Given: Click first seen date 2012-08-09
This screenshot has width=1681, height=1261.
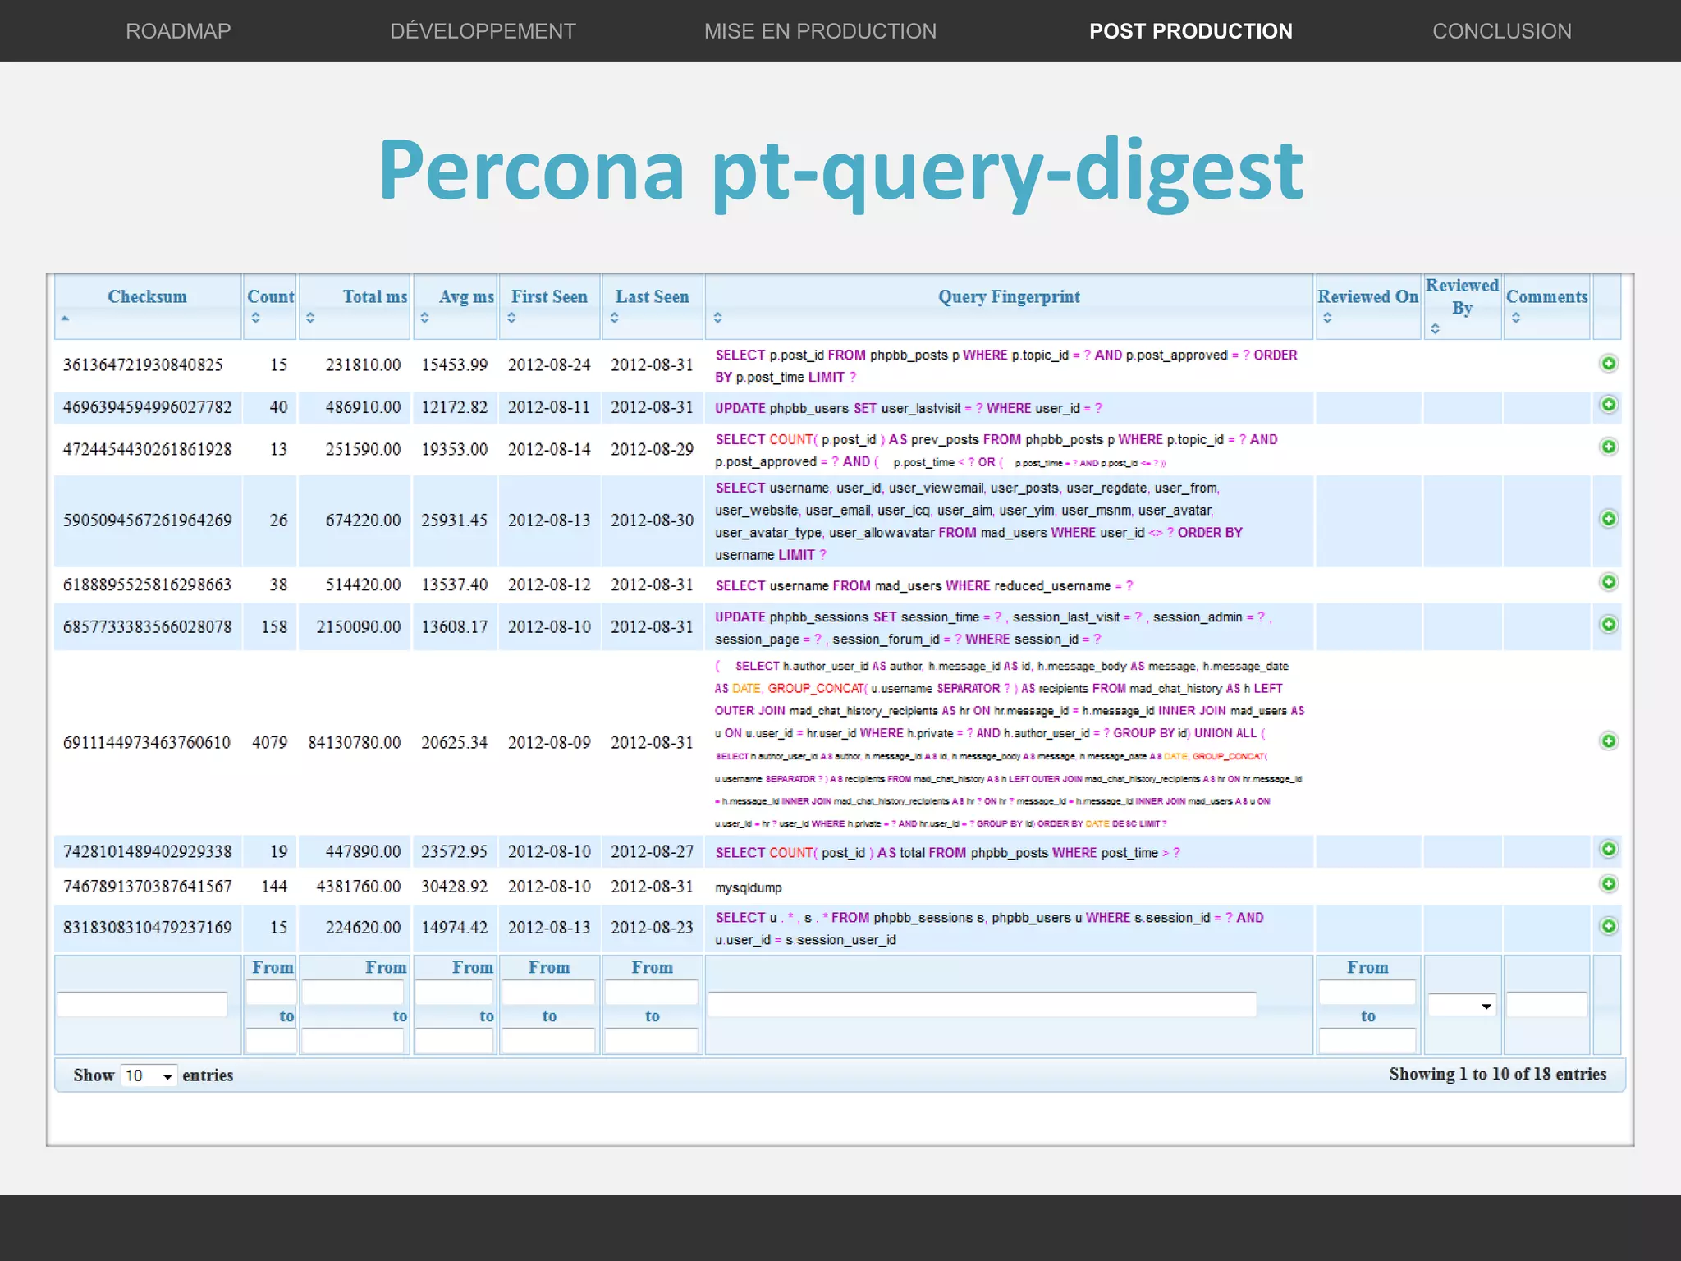Looking at the screenshot, I should pos(549,742).
